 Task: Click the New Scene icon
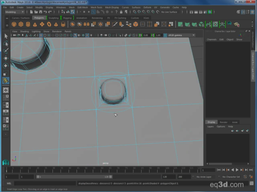(31, 12)
